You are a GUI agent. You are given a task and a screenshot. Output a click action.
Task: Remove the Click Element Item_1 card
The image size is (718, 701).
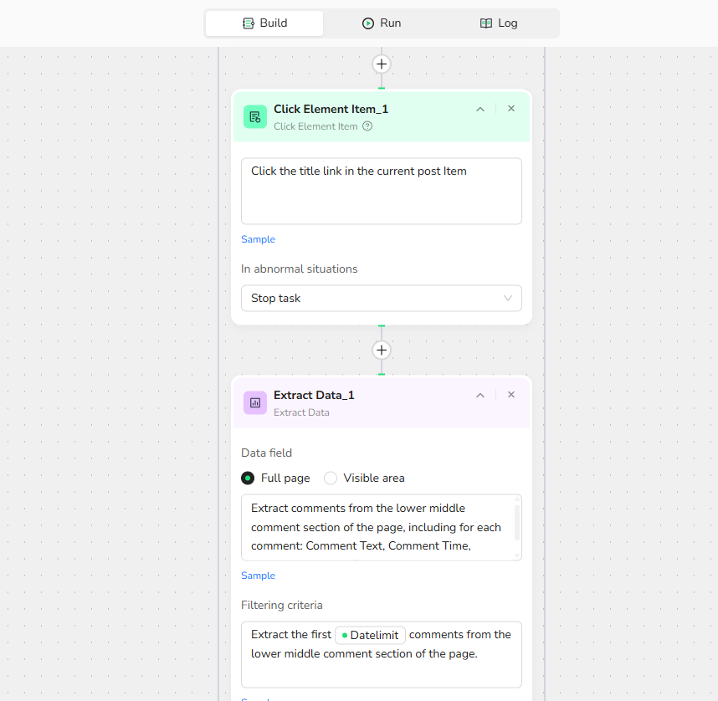tap(511, 109)
